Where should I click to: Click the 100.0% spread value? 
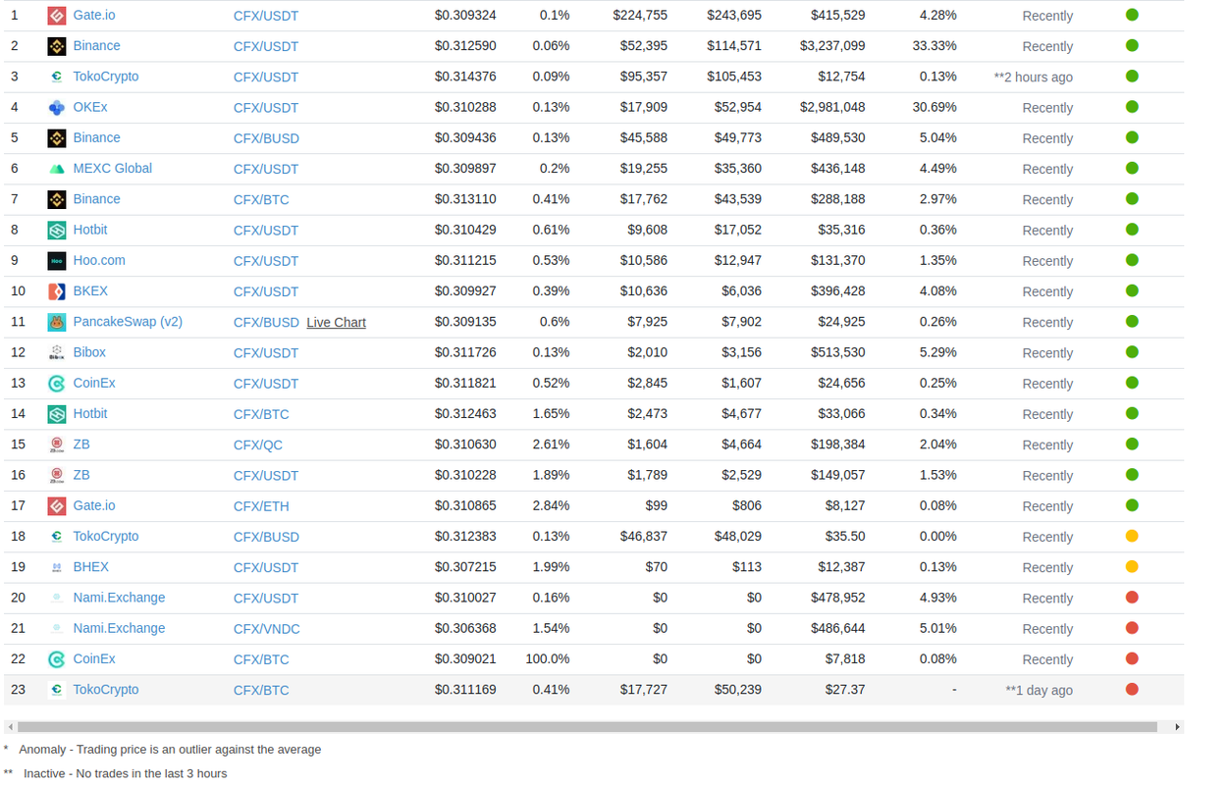[547, 658]
